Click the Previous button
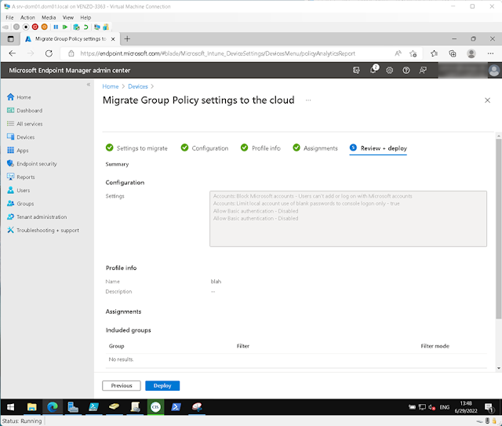The width and height of the screenshot is (502, 426). pyautogui.click(x=122, y=386)
